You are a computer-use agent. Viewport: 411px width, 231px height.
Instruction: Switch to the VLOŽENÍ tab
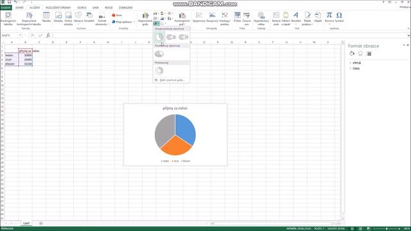pyautogui.click(x=35, y=8)
